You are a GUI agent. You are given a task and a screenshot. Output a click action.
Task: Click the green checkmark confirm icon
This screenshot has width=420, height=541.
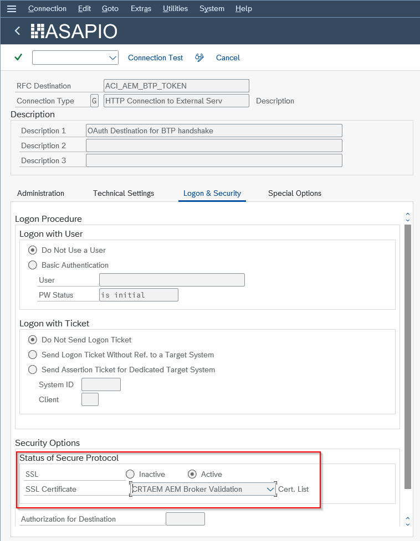18,58
